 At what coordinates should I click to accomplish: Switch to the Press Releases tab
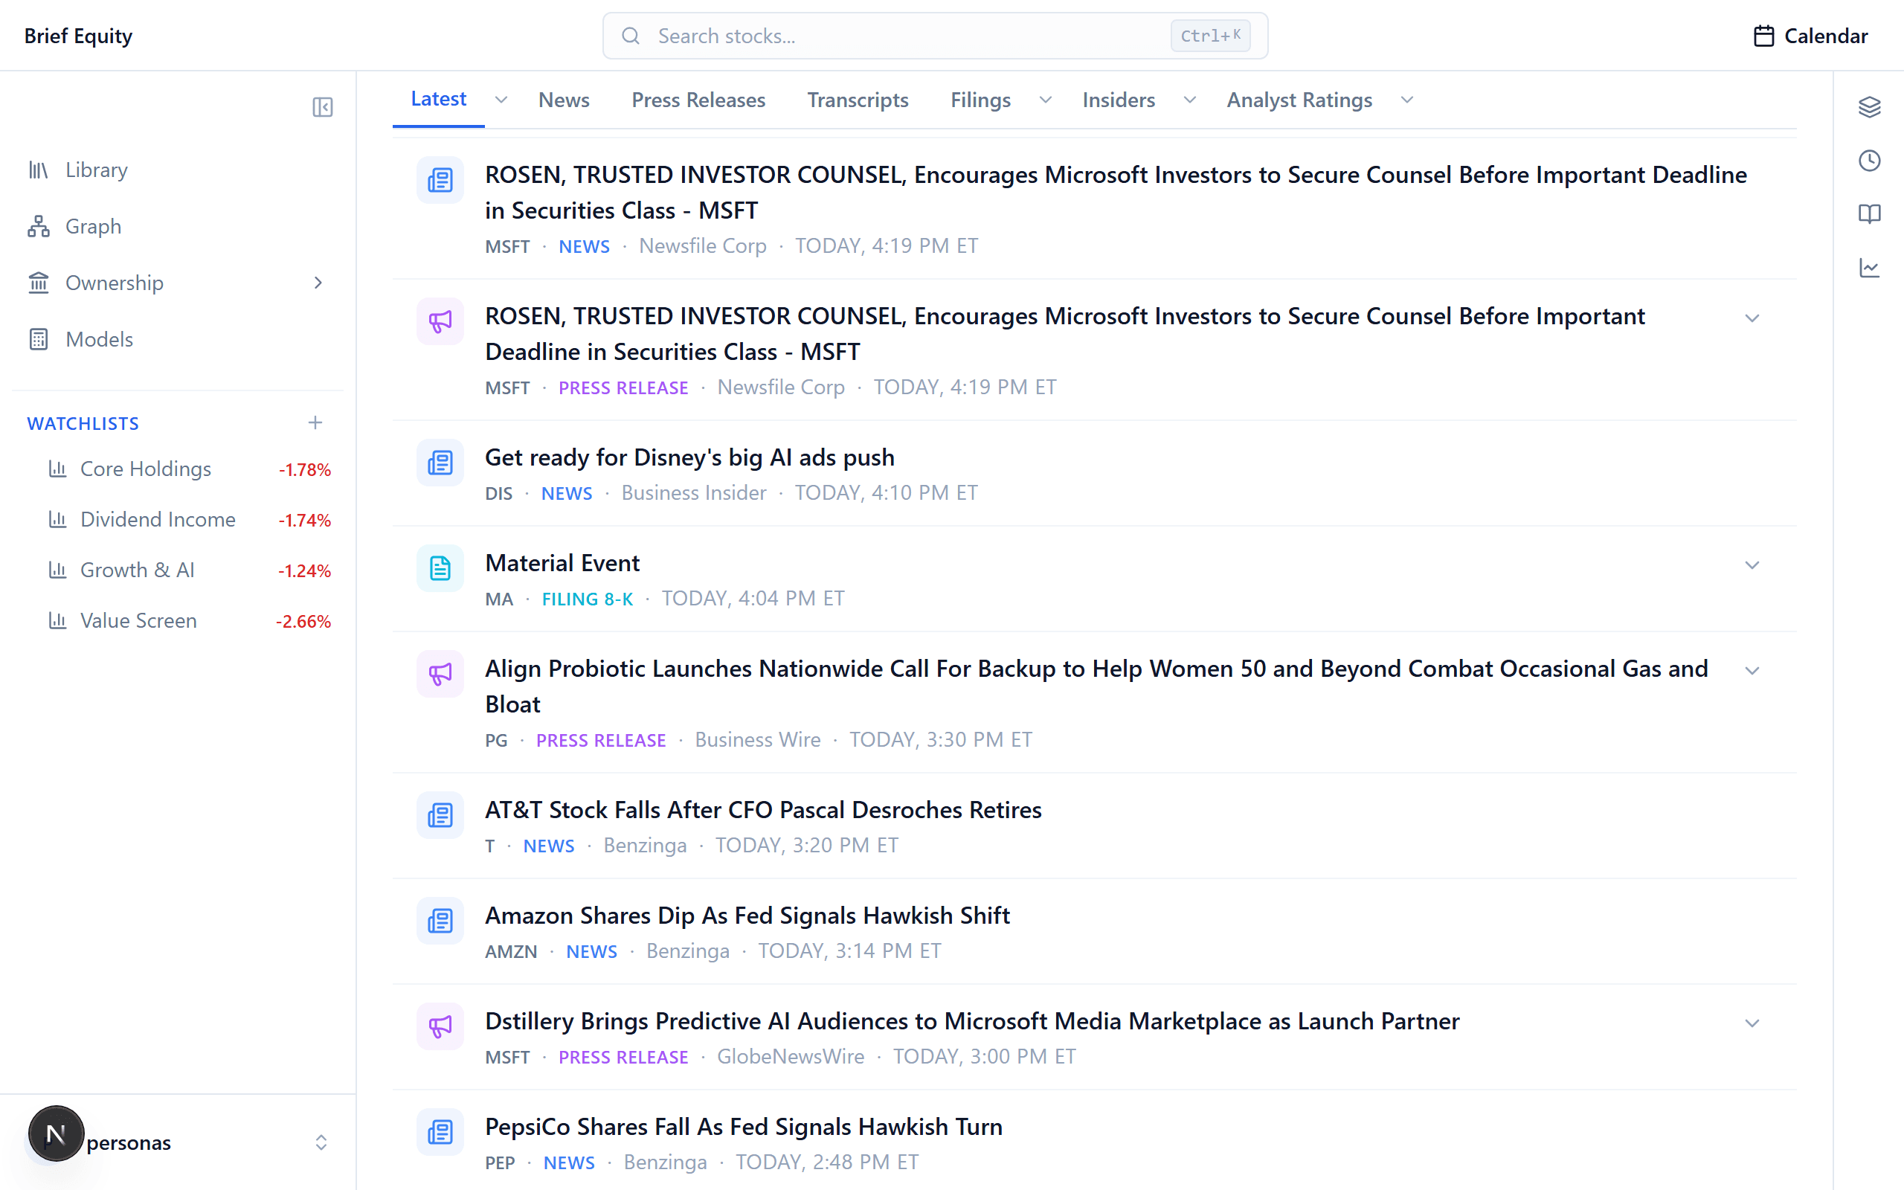(698, 100)
